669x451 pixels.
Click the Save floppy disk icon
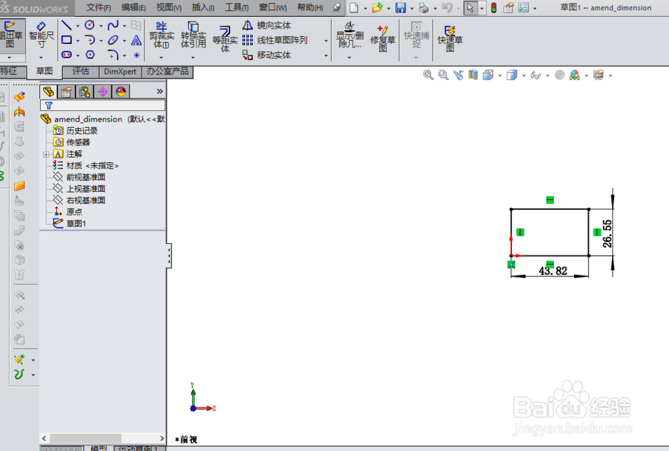coord(401,7)
